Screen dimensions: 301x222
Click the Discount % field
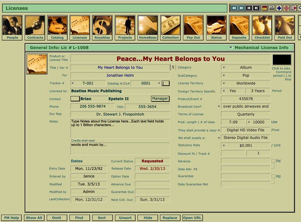(x=233, y=153)
